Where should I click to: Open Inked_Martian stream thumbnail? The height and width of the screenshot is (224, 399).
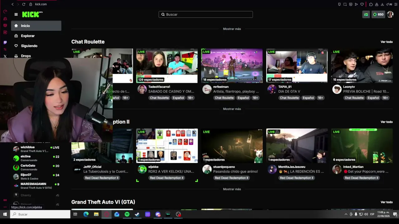tap(362, 146)
